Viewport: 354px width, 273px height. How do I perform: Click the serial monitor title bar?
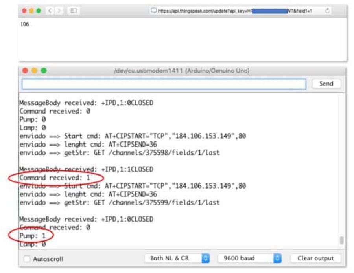pyautogui.click(x=182, y=71)
